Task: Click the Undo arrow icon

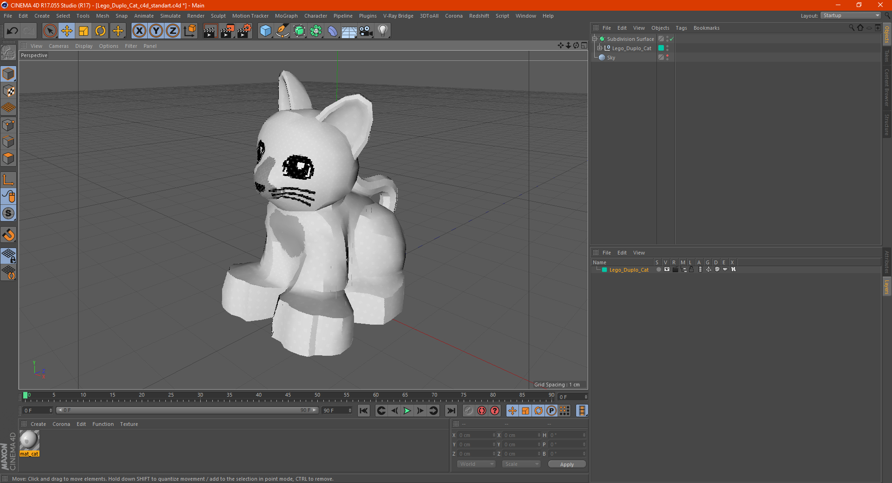Action: click(x=13, y=31)
